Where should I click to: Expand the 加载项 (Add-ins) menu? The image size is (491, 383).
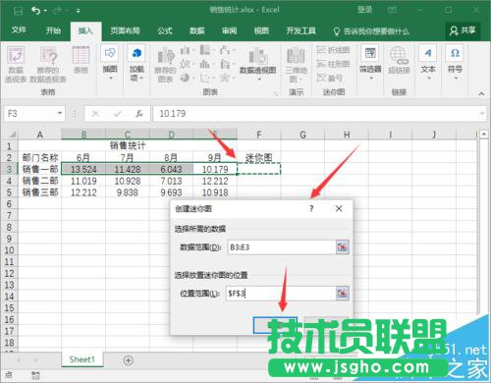136,64
